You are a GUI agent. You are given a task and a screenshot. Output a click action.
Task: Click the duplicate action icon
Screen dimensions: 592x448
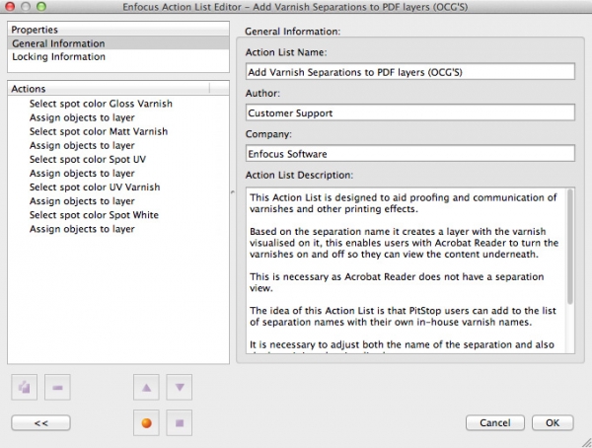coord(27,388)
